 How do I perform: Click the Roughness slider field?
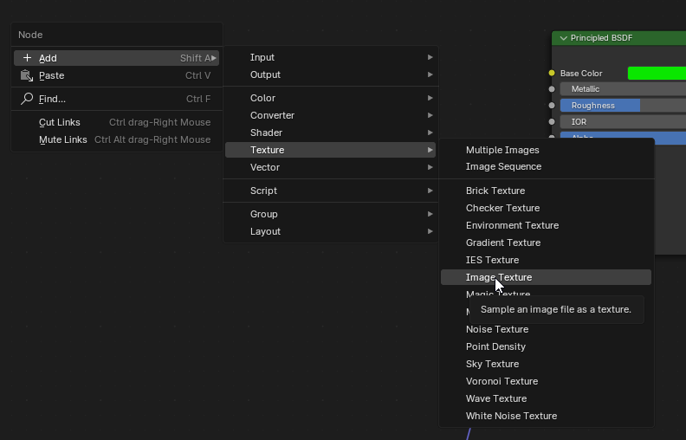click(x=622, y=106)
